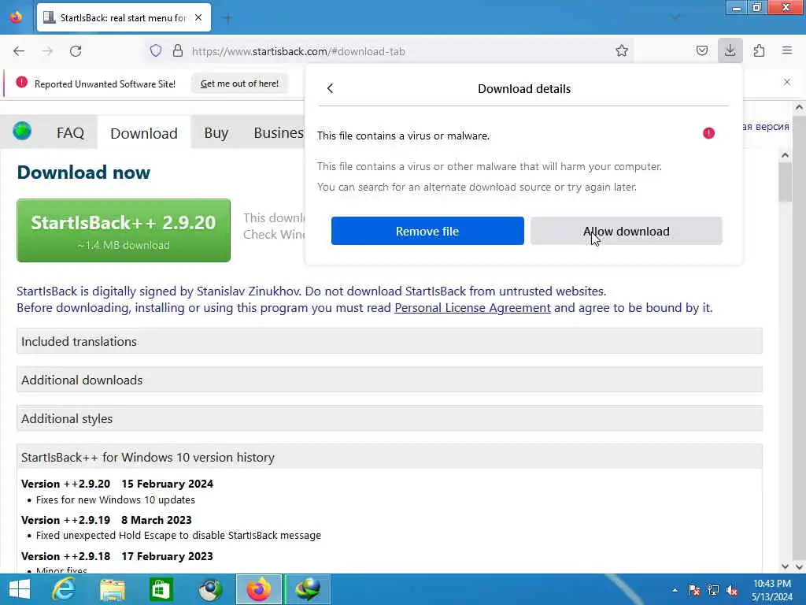Viewport: 806px width, 605px height.
Task: Click 'Version ++2.9.19 8 March 2023' text
Action: 106,520
